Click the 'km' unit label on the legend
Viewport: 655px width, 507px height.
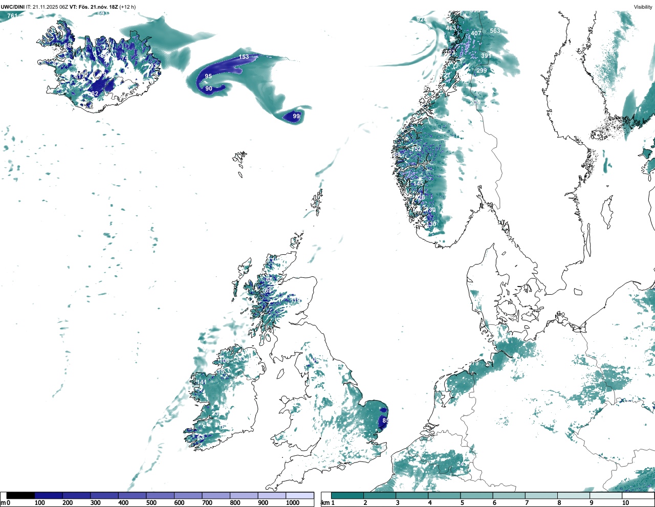coord(324,503)
